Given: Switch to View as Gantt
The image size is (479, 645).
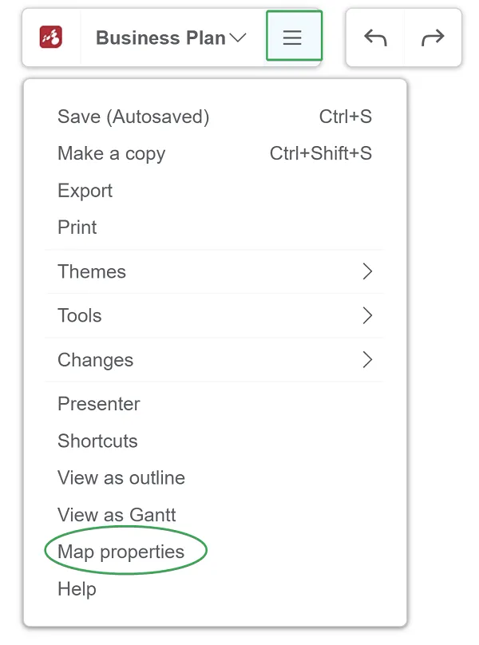Looking at the screenshot, I should (x=215, y=515).
